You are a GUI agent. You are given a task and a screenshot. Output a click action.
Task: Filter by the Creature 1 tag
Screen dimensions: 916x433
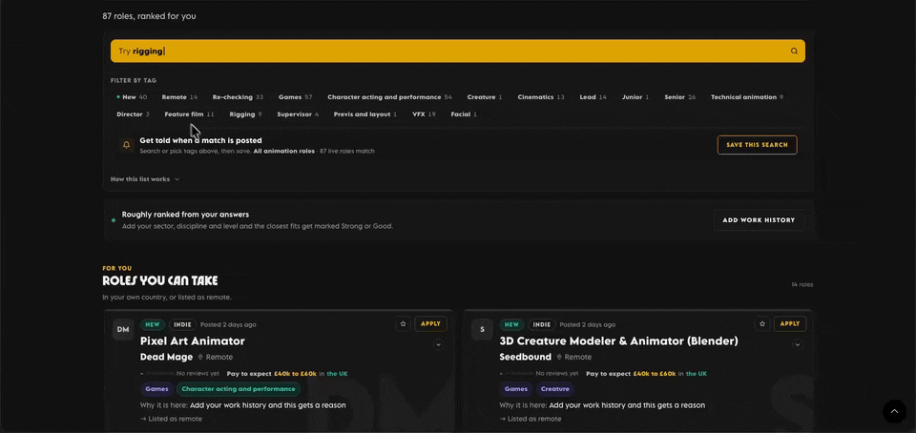click(485, 97)
